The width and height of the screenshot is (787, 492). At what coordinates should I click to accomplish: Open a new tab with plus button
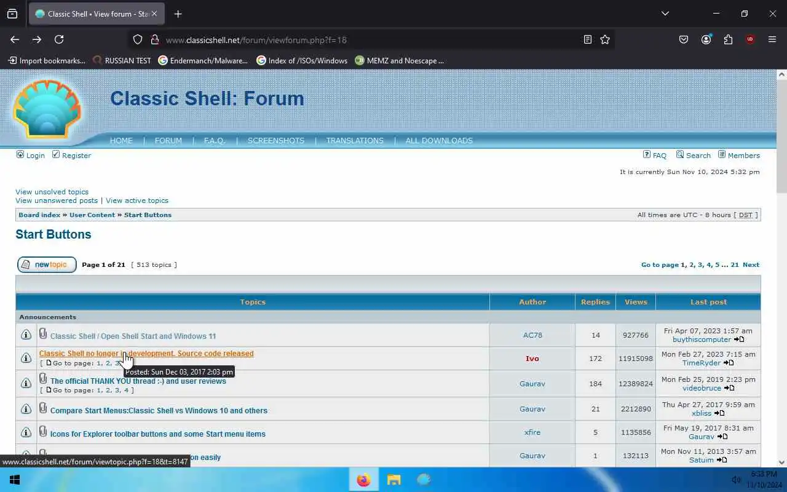[178, 14]
